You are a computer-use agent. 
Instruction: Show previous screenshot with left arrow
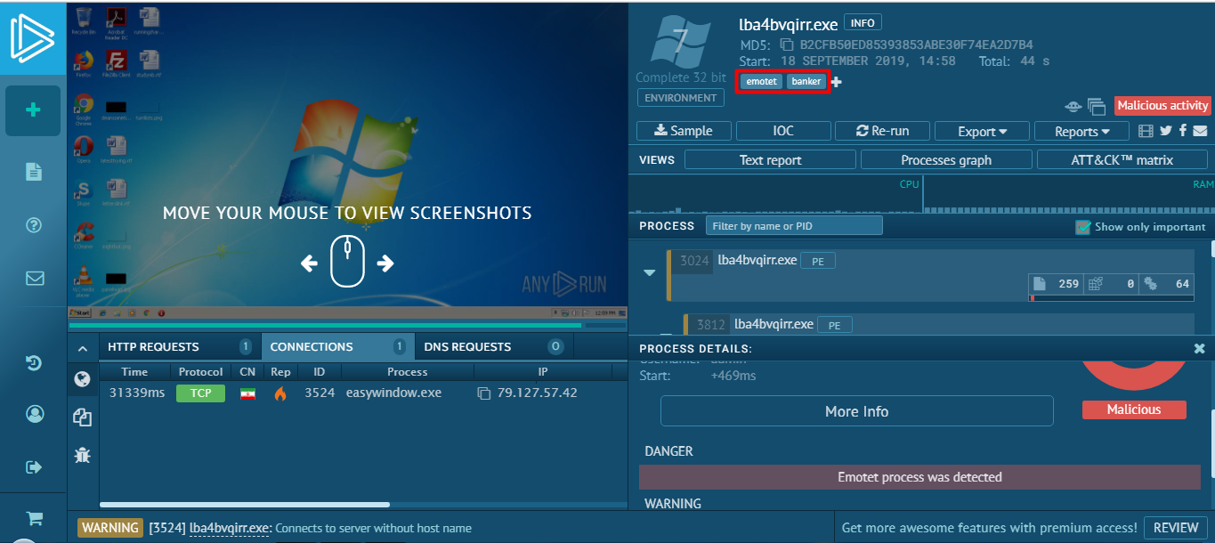[309, 263]
